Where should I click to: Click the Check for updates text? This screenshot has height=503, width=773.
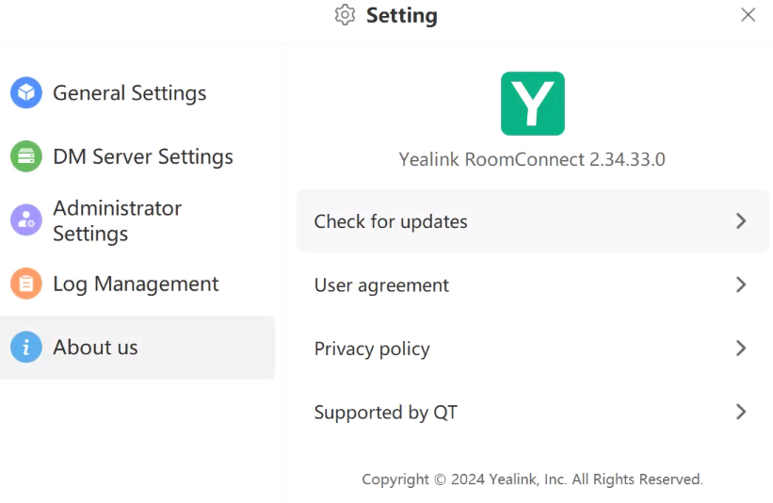pos(391,221)
